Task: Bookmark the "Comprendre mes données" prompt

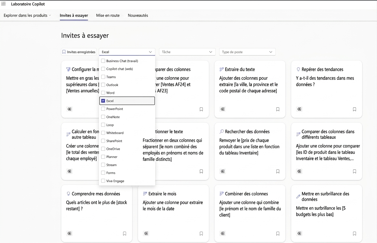Action: point(125,234)
